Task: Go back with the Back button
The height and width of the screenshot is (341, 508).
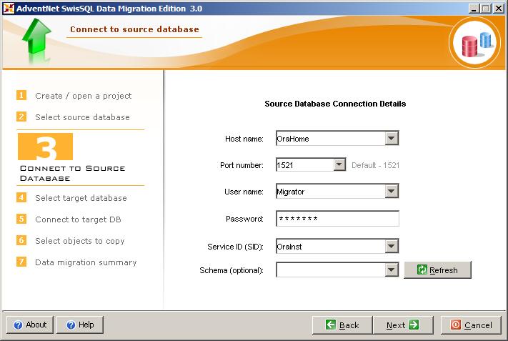Action: coord(342,325)
